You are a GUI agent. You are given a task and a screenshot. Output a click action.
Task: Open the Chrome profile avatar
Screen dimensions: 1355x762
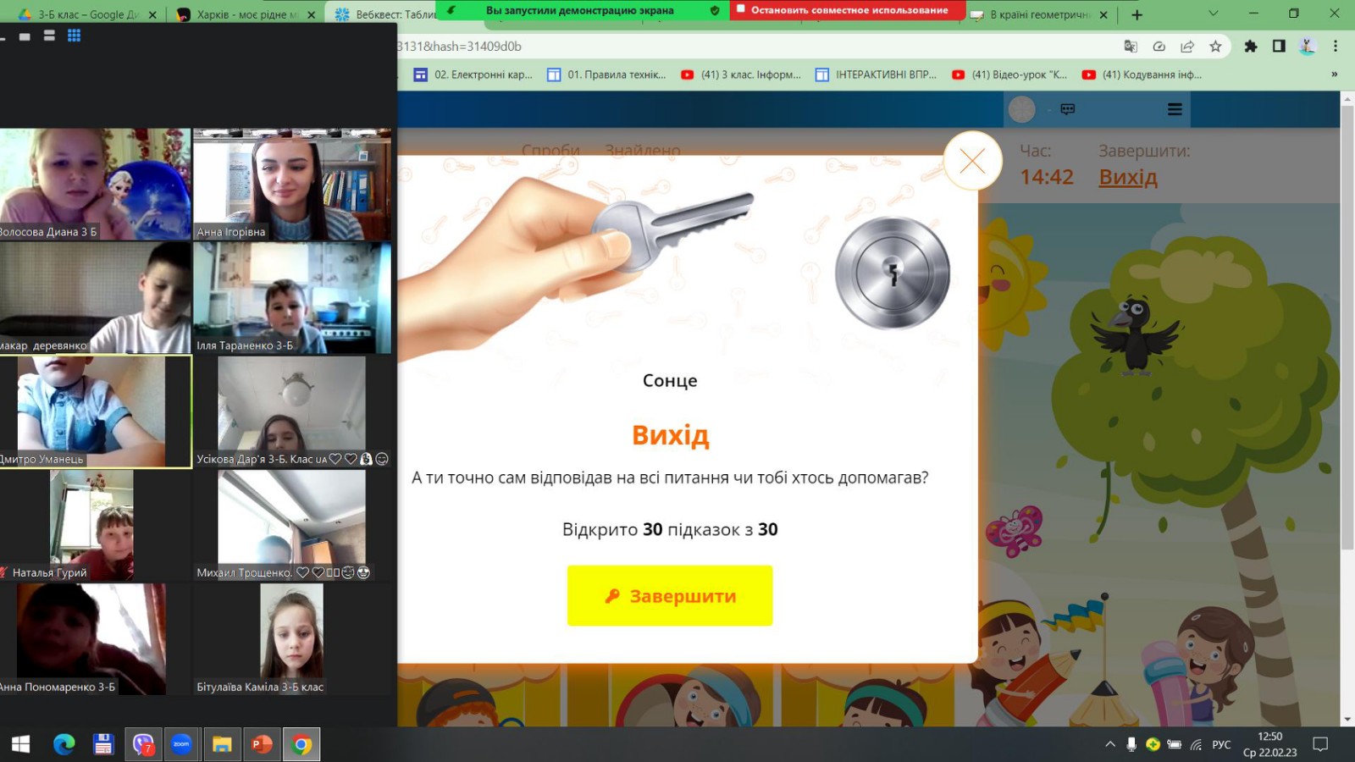pyautogui.click(x=1308, y=47)
